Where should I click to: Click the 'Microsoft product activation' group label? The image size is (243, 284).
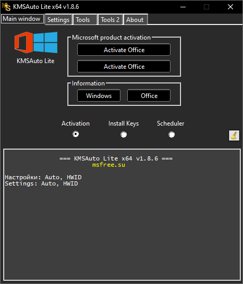click(111, 38)
